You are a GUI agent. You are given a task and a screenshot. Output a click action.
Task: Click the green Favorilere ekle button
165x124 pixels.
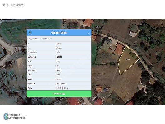coord(59,94)
